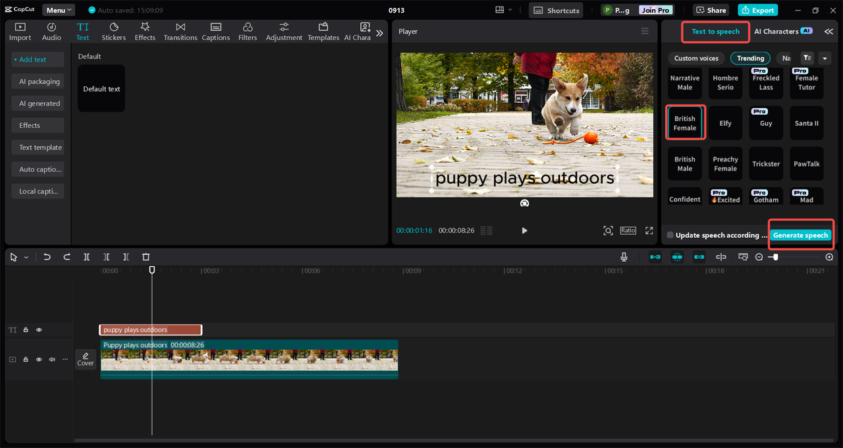
Task: Toggle lock on the video track
Action: [x=26, y=359]
